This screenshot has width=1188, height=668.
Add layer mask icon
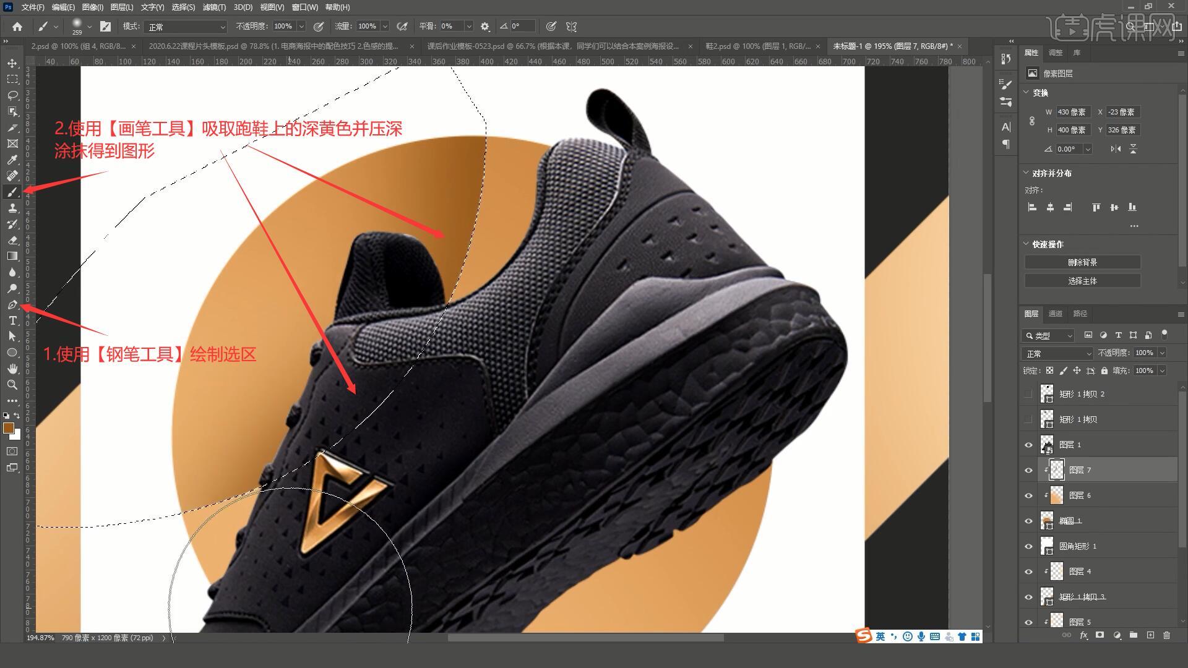point(1100,635)
